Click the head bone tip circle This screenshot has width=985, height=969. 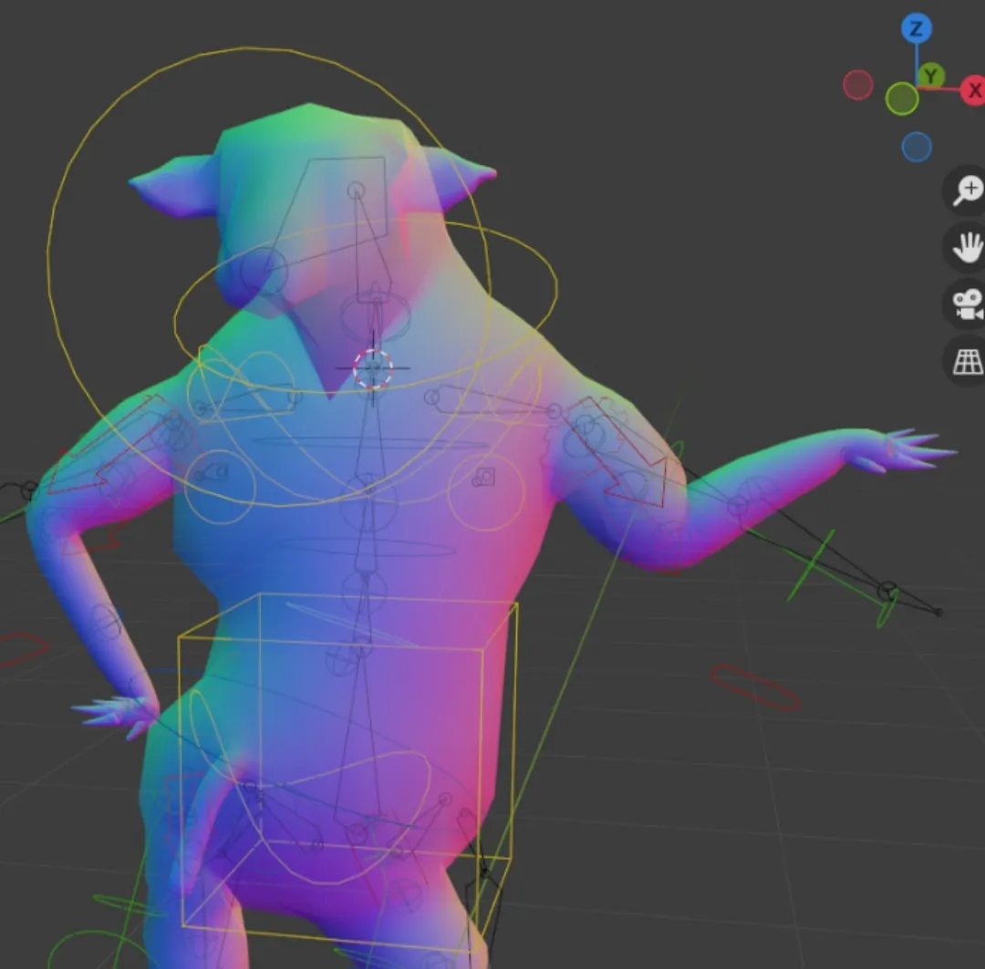[x=356, y=190]
